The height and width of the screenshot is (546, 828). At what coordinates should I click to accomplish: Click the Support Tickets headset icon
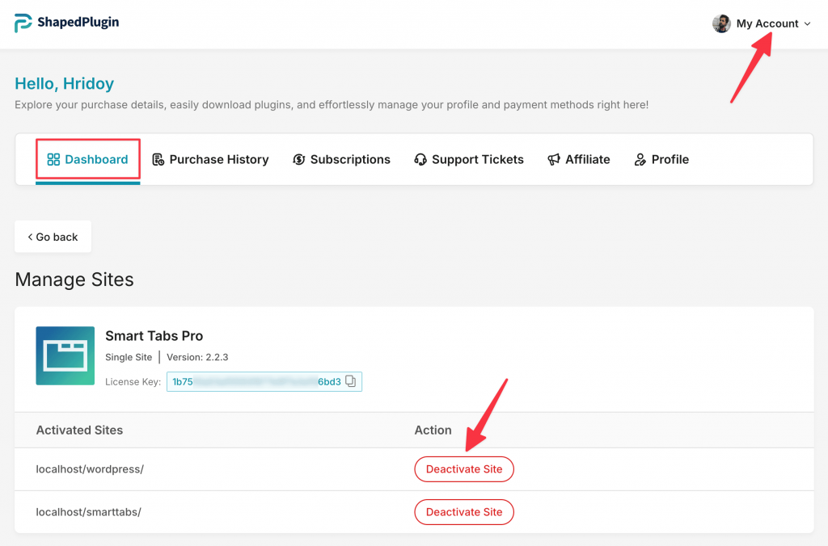[420, 159]
